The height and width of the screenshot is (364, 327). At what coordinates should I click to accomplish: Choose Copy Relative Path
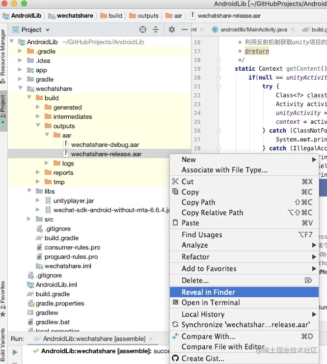tap(244, 212)
